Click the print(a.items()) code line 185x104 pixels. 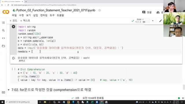[29, 76]
